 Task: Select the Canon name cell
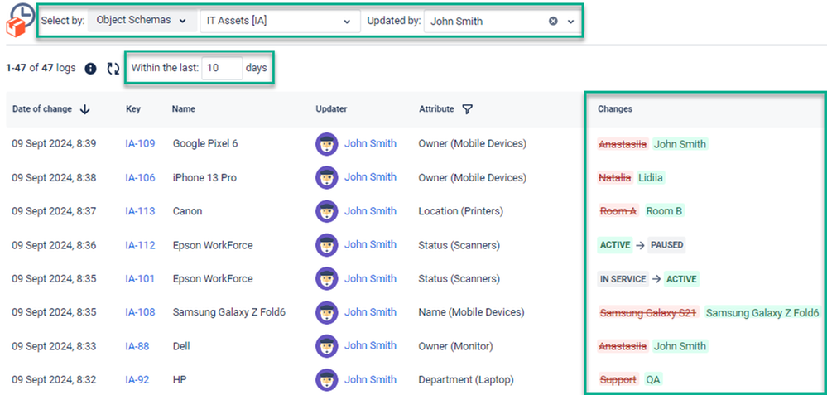click(x=187, y=211)
